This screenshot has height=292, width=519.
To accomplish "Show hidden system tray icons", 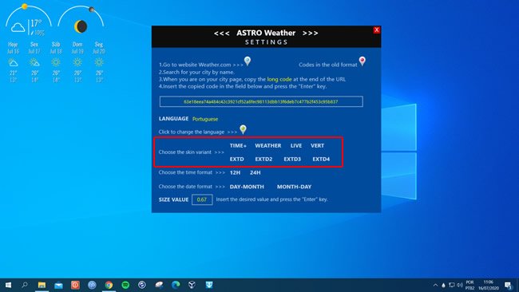I will (435, 285).
